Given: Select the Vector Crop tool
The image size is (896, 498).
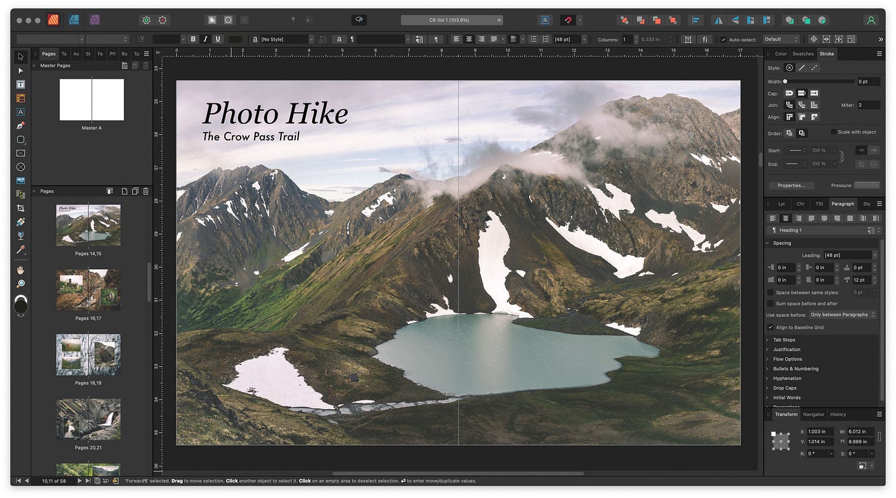Looking at the screenshot, I should pyautogui.click(x=21, y=208).
